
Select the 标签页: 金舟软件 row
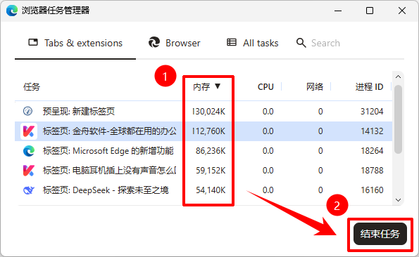pos(204,131)
